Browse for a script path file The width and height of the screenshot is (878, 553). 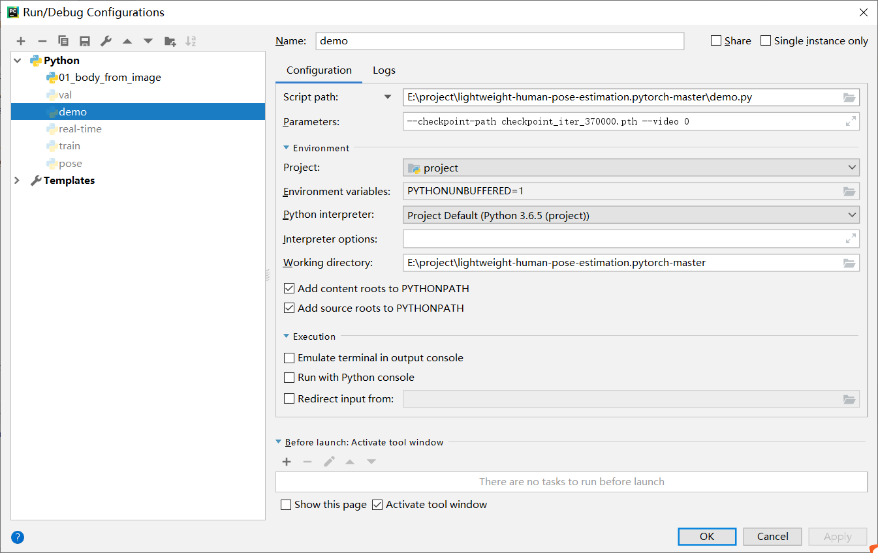point(849,97)
